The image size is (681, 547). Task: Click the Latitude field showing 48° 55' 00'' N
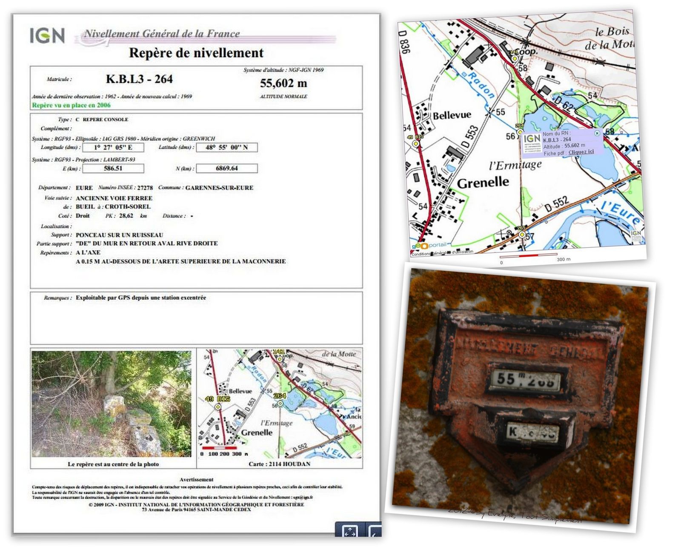226,147
